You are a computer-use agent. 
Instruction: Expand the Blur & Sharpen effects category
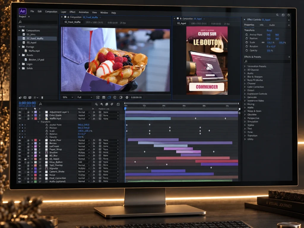pyautogui.click(x=245, y=77)
